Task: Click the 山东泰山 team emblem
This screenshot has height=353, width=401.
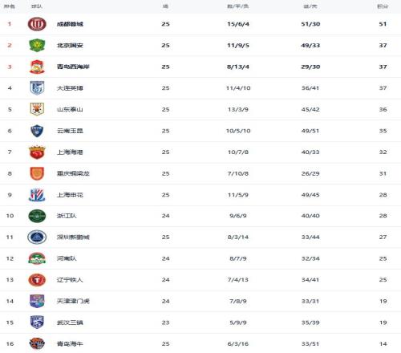Action: [37, 109]
